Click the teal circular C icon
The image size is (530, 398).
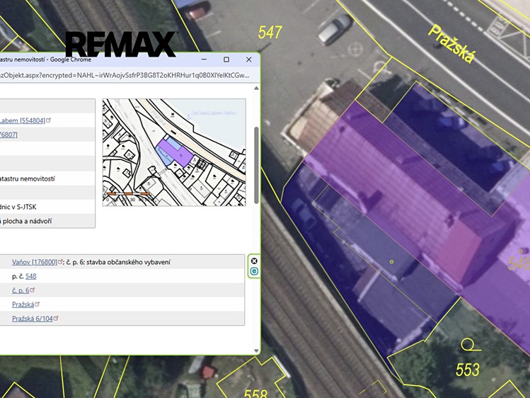pyautogui.click(x=254, y=271)
